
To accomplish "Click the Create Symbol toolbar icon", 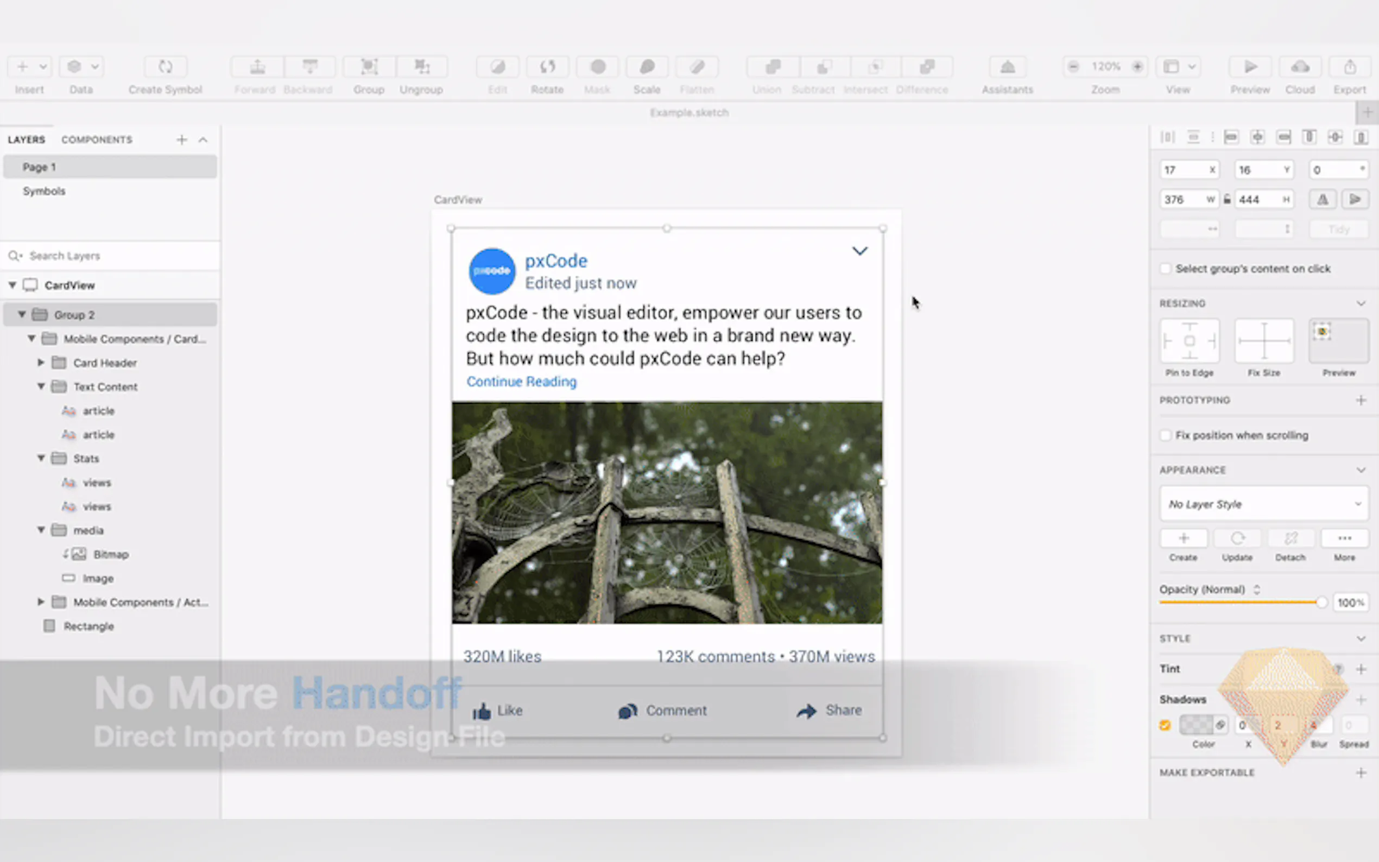I will (x=166, y=67).
